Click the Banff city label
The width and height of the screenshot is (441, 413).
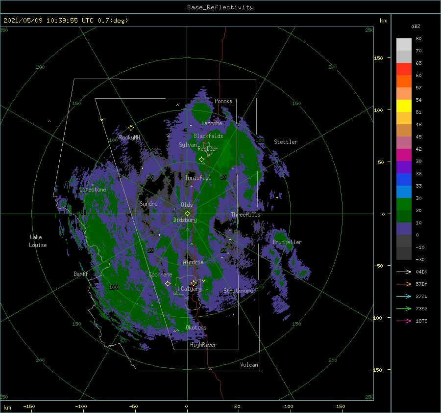coord(81,274)
